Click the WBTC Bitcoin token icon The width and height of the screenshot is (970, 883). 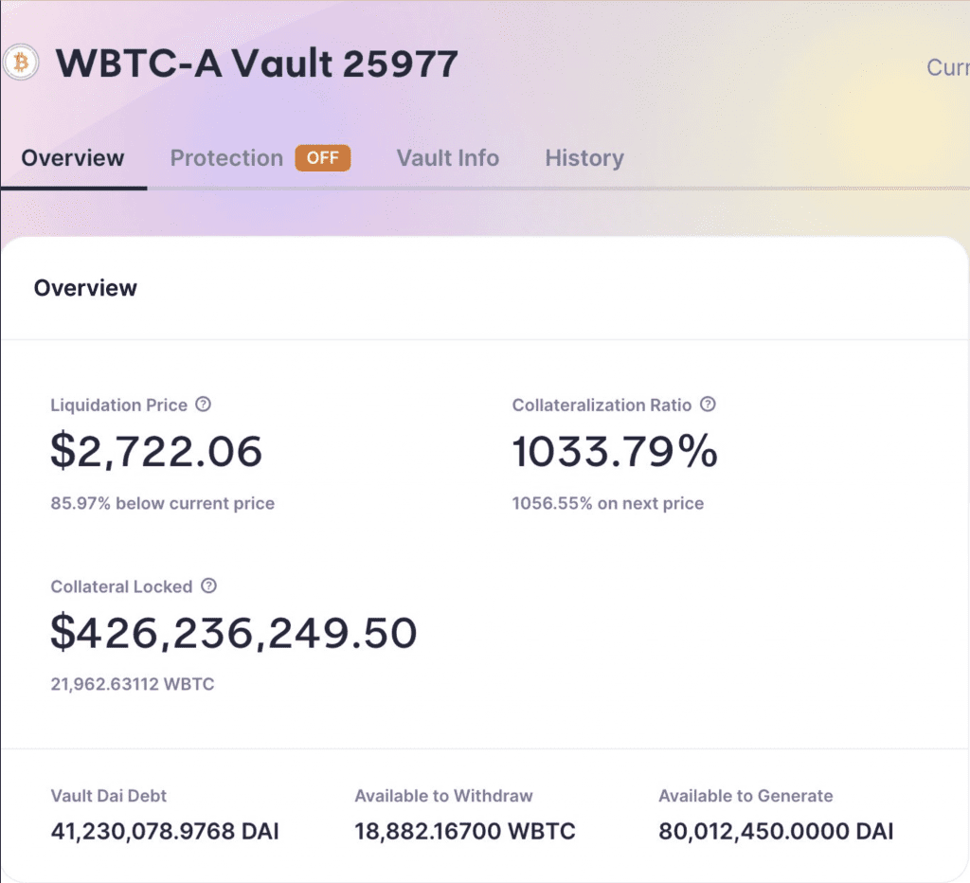pos(21,63)
